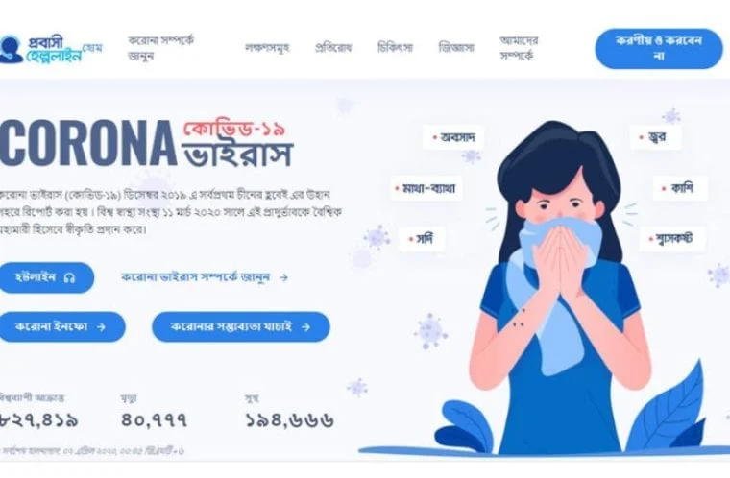Click the coughing woman illustration
The width and height of the screenshot is (730, 478).
pyautogui.click(x=560, y=286)
